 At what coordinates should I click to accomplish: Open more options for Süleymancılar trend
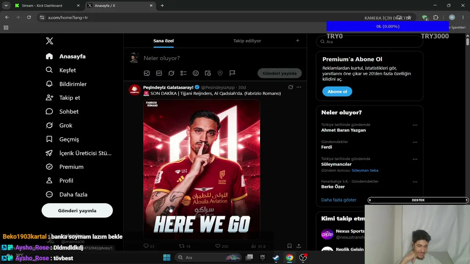pyautogui.click(x=415, y=159)
